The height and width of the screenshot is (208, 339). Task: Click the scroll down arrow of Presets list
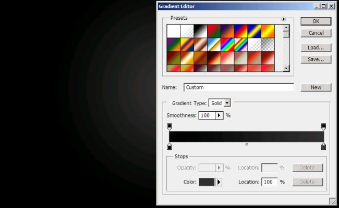[286, 68]
